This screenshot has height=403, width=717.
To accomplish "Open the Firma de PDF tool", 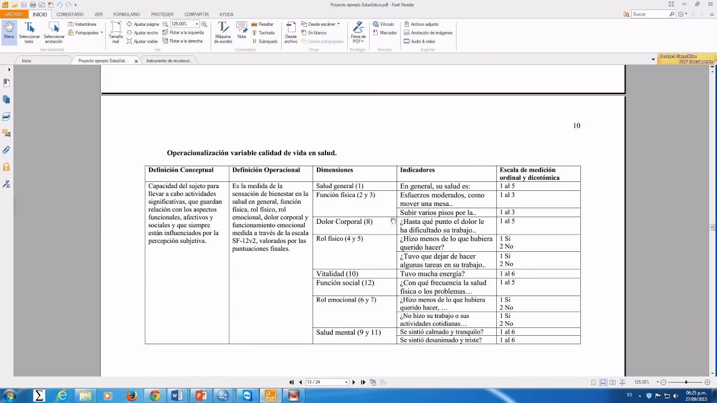I will (x=358, y=32).
